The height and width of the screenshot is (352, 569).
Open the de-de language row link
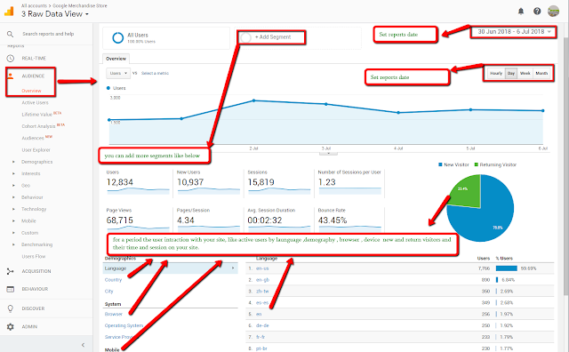pyautogui.click(x=262, y=325)
